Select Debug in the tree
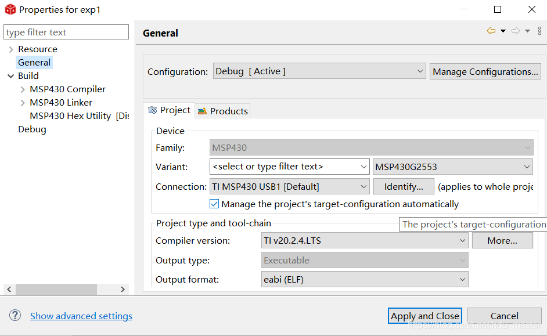This screenshot has height=336, width=547. (32, 129)
